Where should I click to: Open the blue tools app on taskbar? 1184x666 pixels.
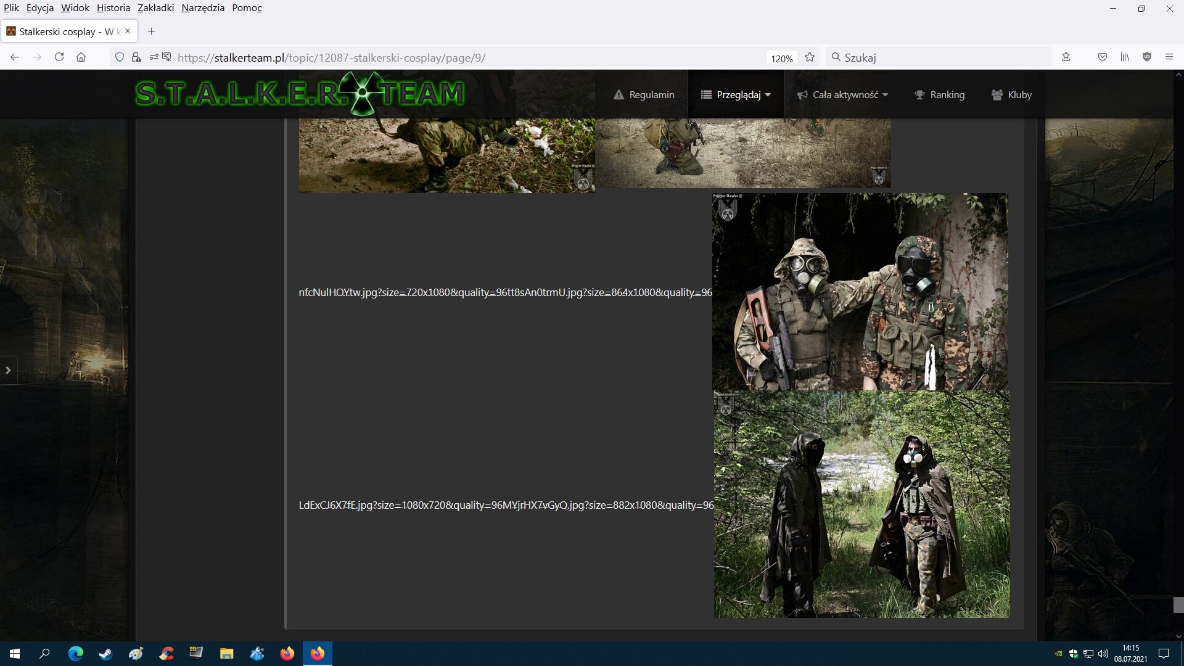tap(257, 654)
